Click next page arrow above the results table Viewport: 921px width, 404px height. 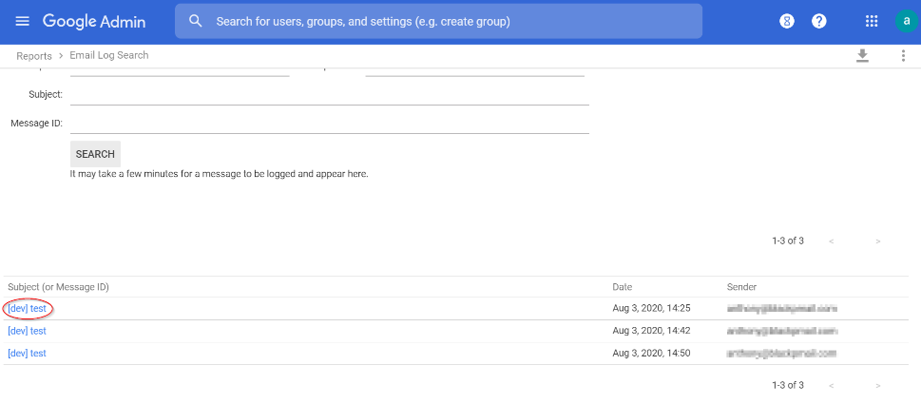tap(877, 241)
